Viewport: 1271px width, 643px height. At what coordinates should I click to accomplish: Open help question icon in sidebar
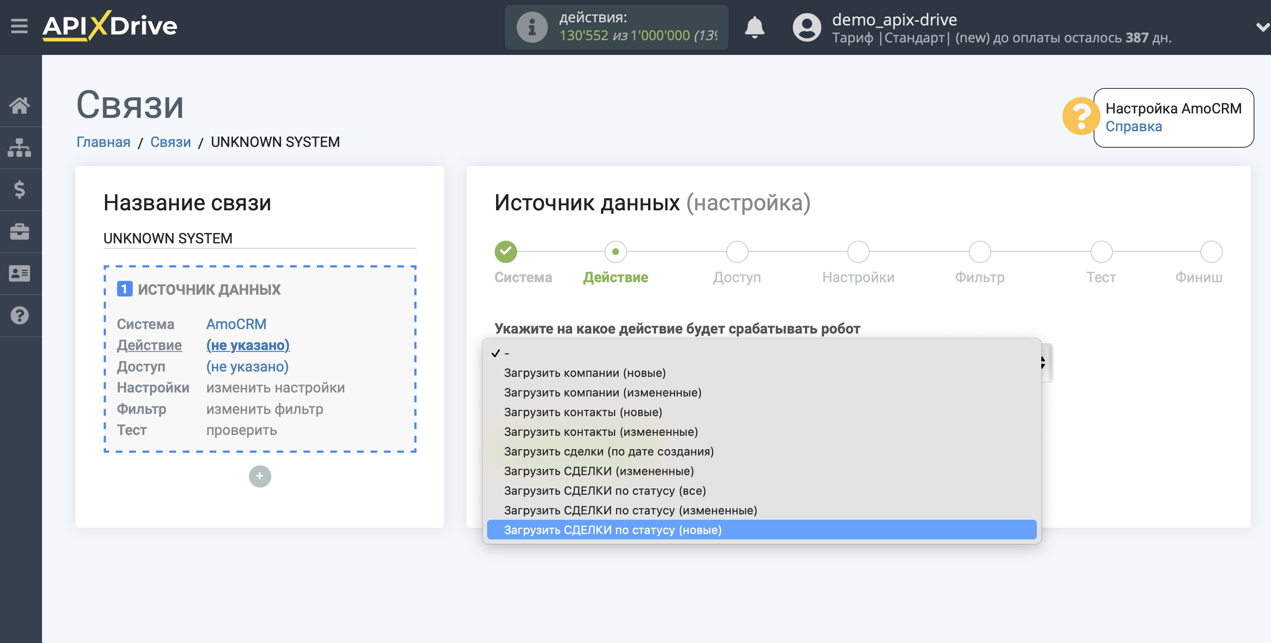click(x=20, y=315)
